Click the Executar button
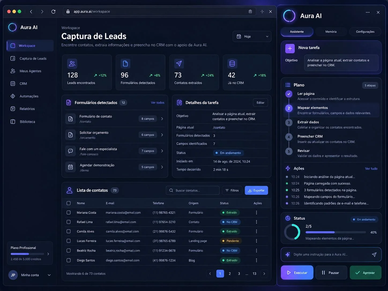 pos(297,273)
